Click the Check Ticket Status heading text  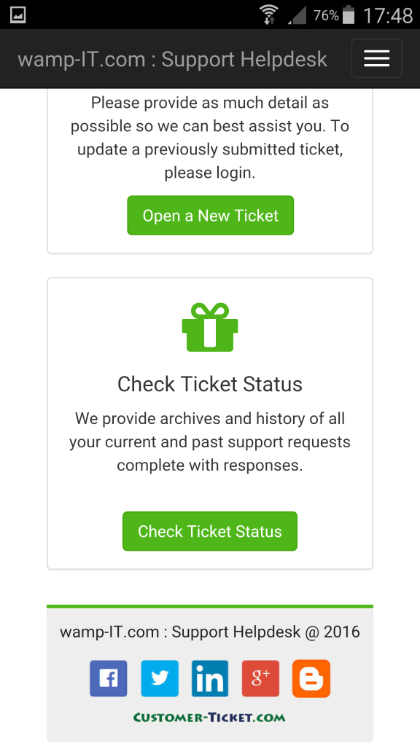209,384
